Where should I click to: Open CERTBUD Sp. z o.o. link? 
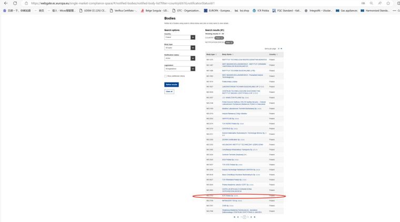(230, 129)
